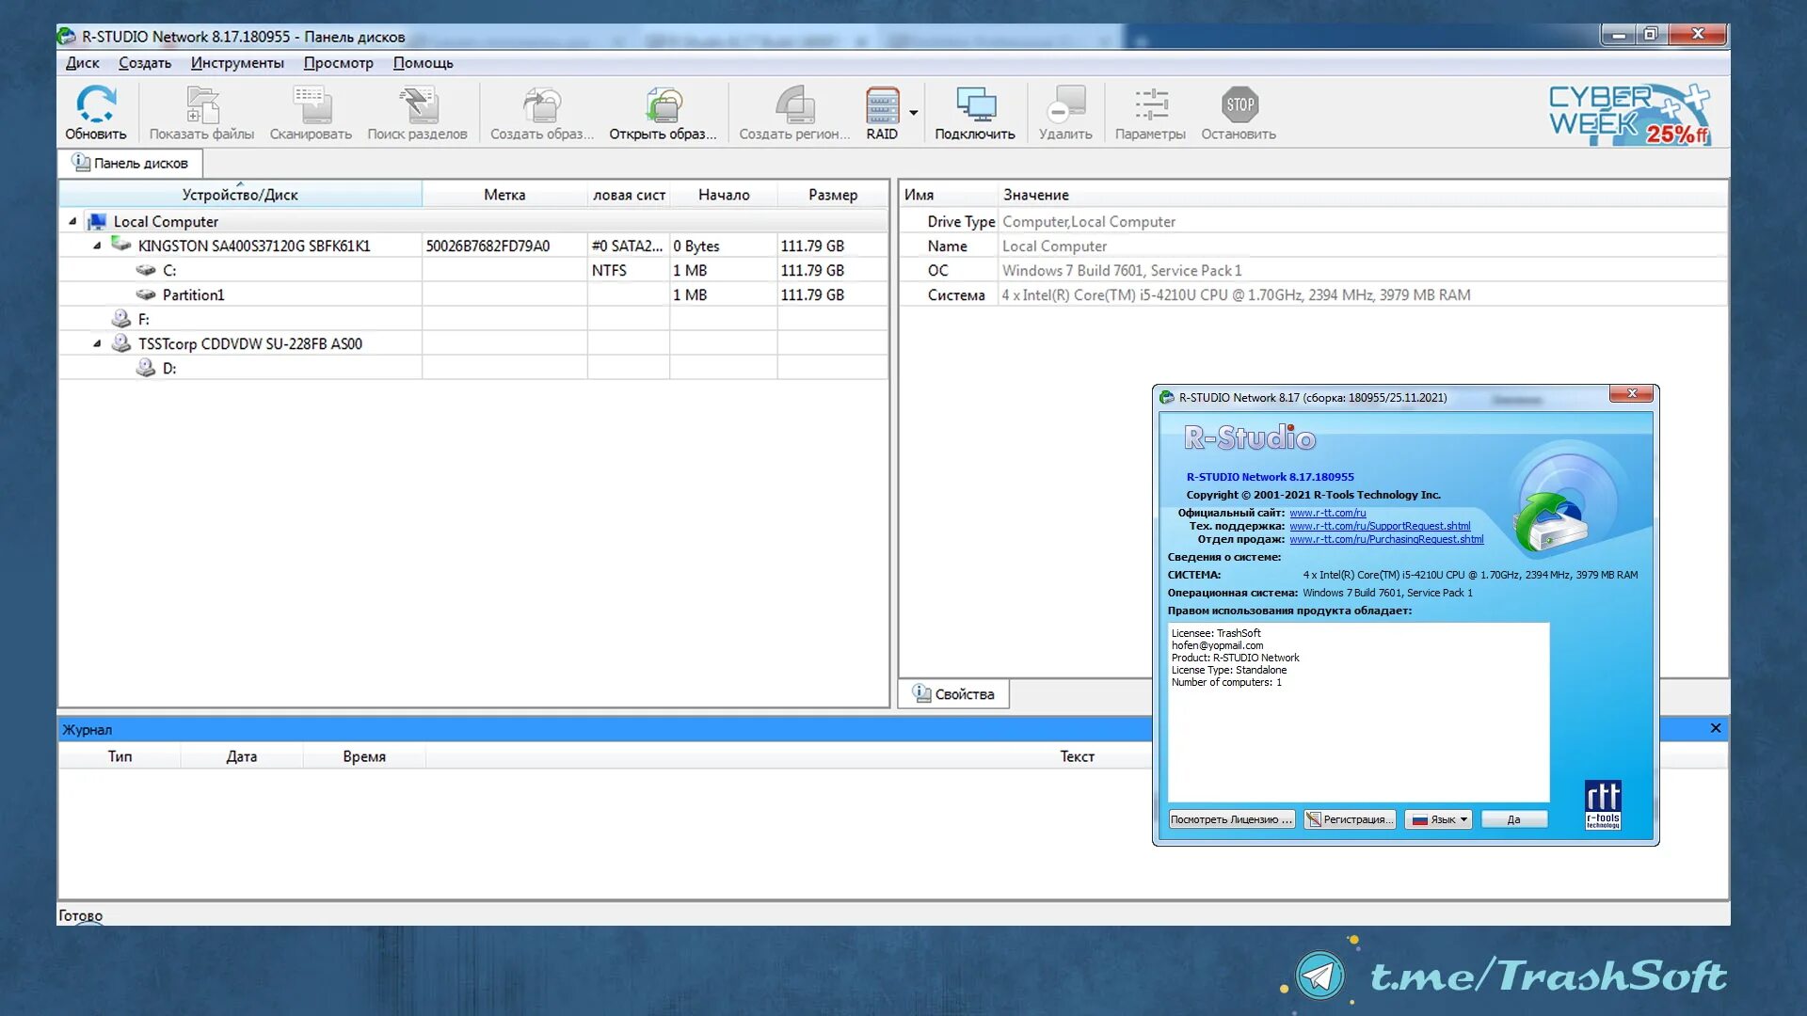Click the F: drive icon

120,319
